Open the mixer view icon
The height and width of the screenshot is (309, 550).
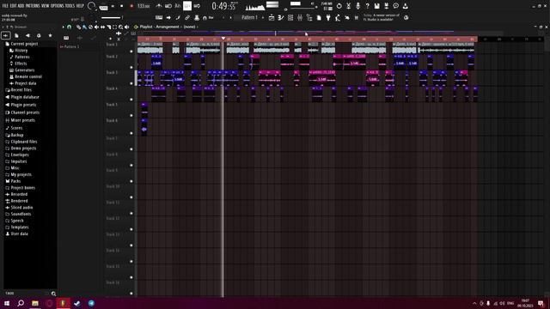(300, 17)
